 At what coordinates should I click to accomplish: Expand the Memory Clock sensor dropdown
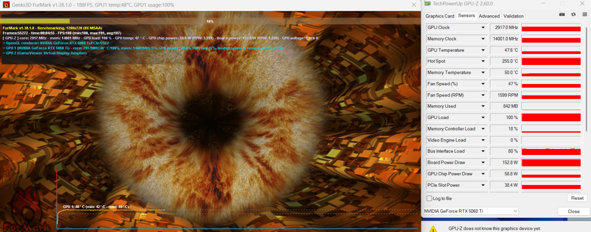click(x=483, y=39)
